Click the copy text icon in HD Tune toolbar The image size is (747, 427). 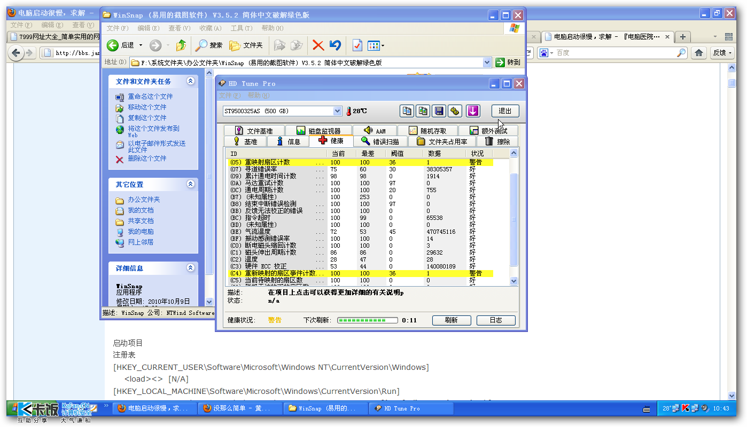point(407,111)
